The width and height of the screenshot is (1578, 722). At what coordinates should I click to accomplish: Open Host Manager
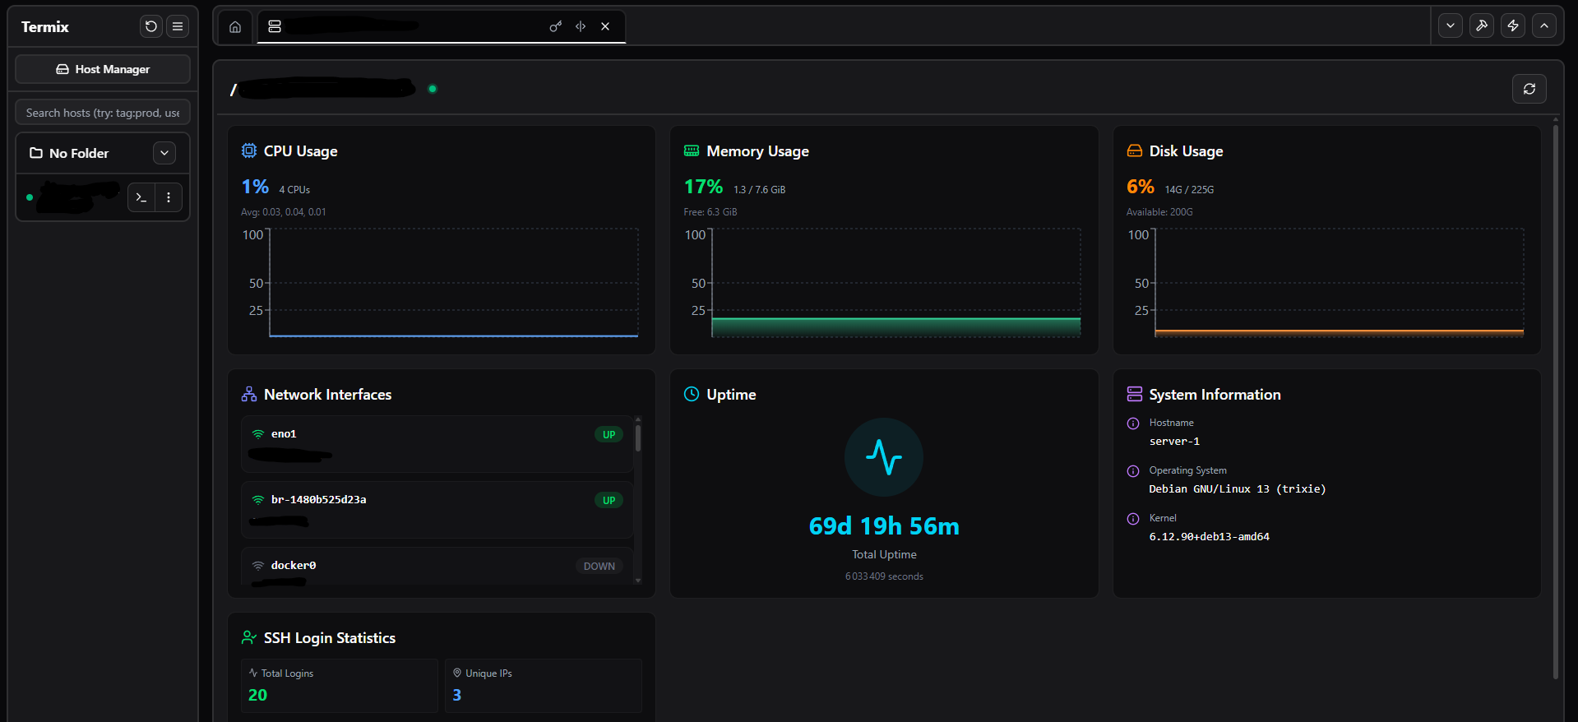coord(103,69)
